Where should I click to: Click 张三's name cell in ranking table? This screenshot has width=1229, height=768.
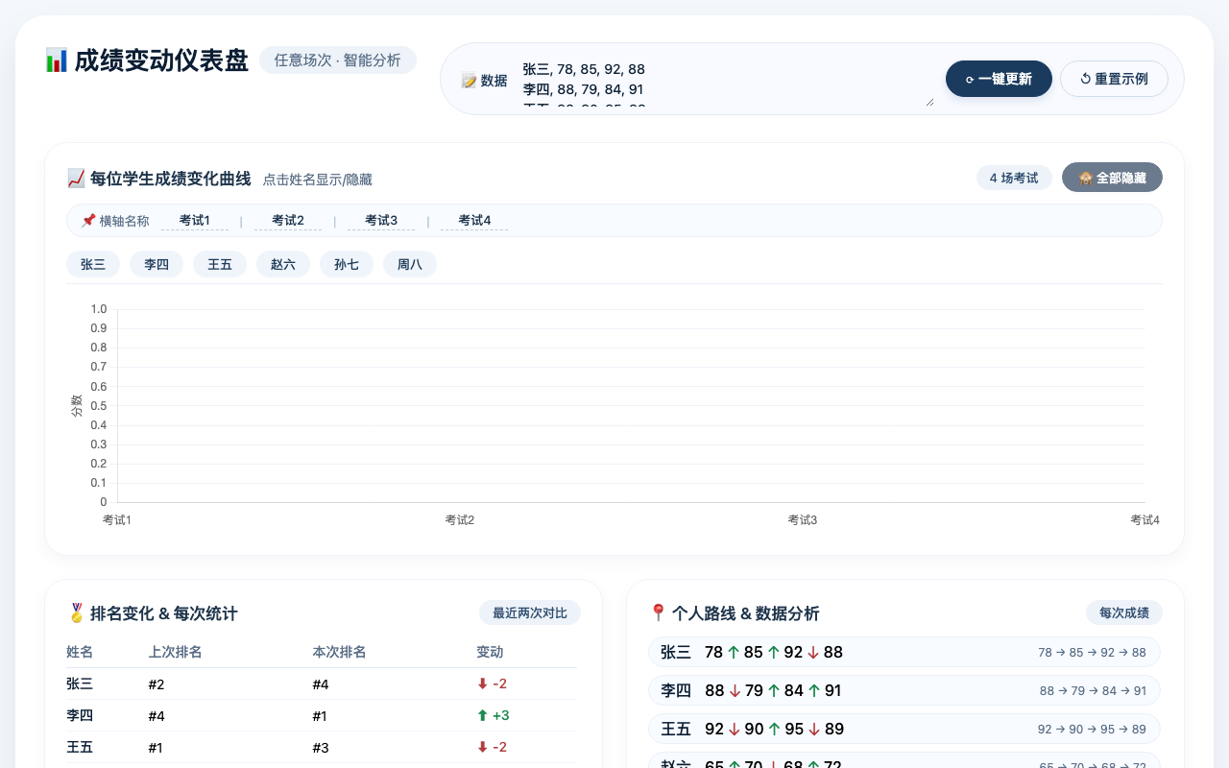80,684
